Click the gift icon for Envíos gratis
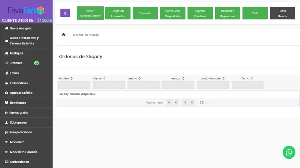300x168 pixels. (6, 113)
